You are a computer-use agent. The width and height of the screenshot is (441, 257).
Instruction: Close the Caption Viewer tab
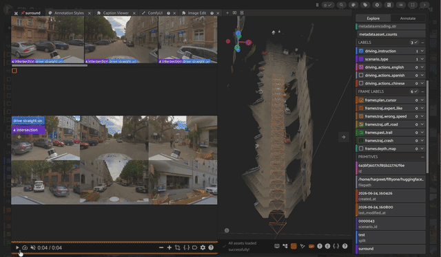pos(134,13)
